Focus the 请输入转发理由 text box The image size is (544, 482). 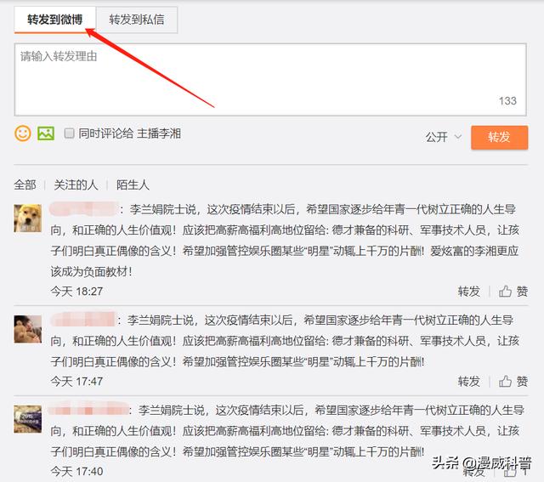270,79
